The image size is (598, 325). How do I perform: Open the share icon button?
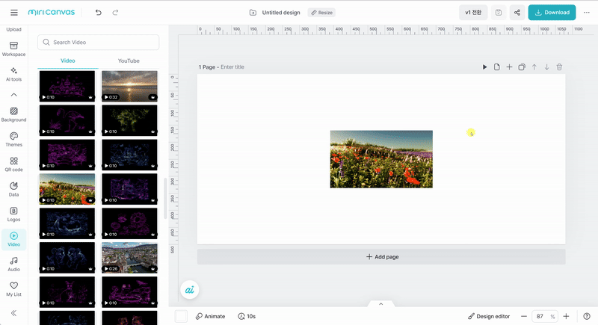tap(517, 13)
